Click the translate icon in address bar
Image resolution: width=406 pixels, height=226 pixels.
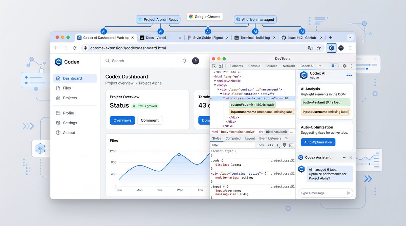(310, 48)
